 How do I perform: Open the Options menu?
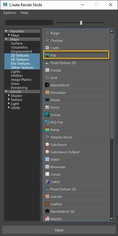(10, 13)
